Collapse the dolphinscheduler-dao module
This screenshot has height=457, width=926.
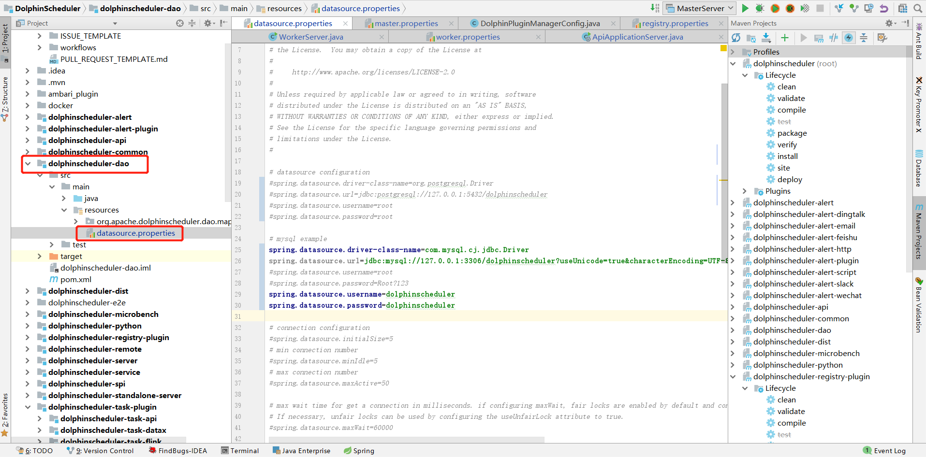click(28, 163)
